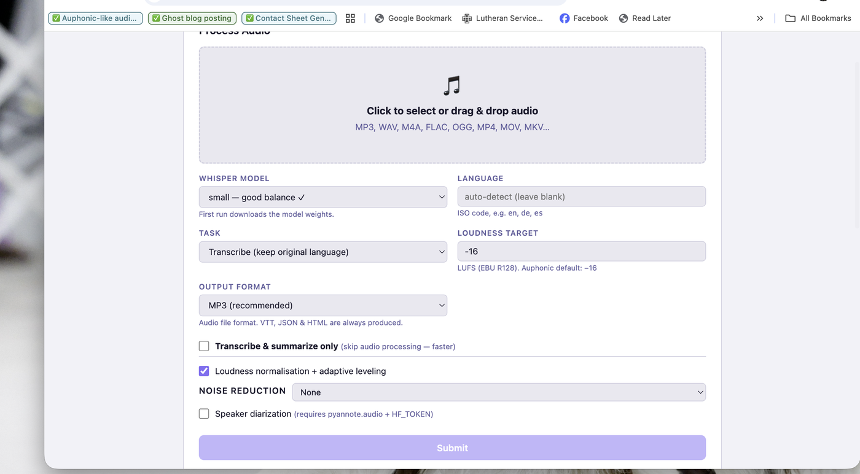Image resolution: width=860 pixels, height=474 pixels.
Task: Click the Submit button
Action: (452, 448)
